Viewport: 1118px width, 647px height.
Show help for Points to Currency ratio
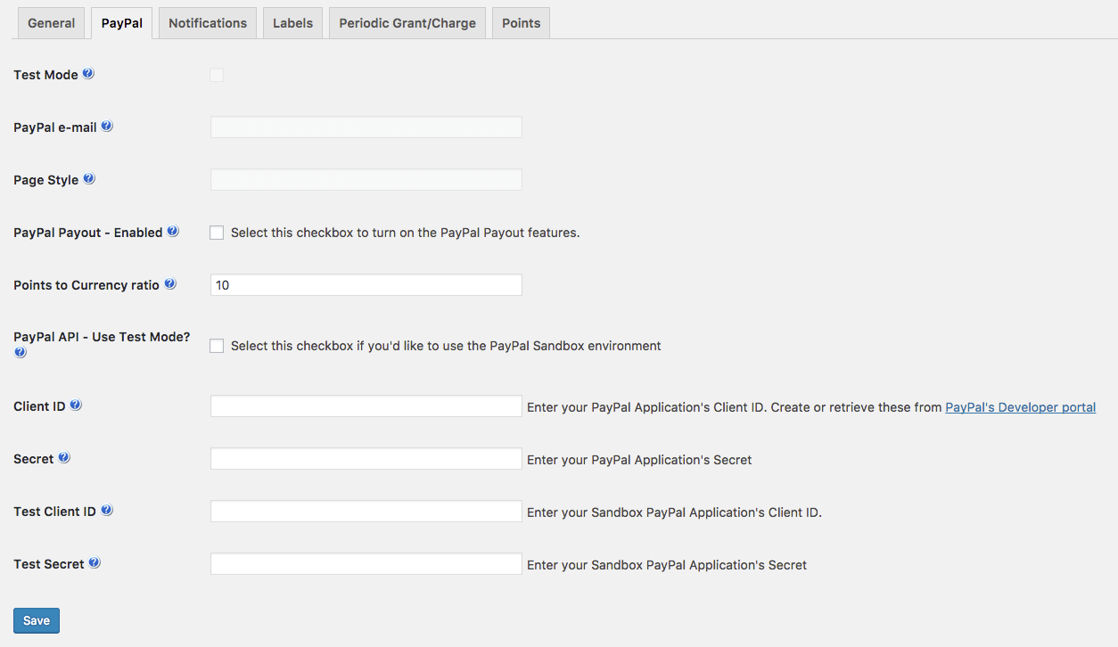(170, 284)
